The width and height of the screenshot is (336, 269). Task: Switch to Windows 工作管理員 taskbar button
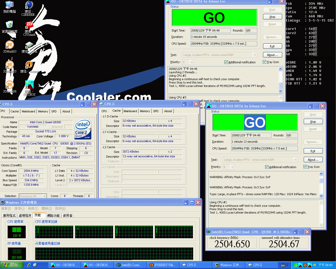(x=228, y=265)
